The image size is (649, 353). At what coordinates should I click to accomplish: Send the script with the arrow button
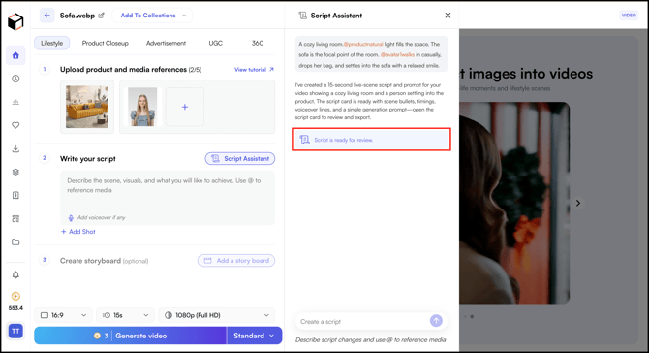pos(436,321)
